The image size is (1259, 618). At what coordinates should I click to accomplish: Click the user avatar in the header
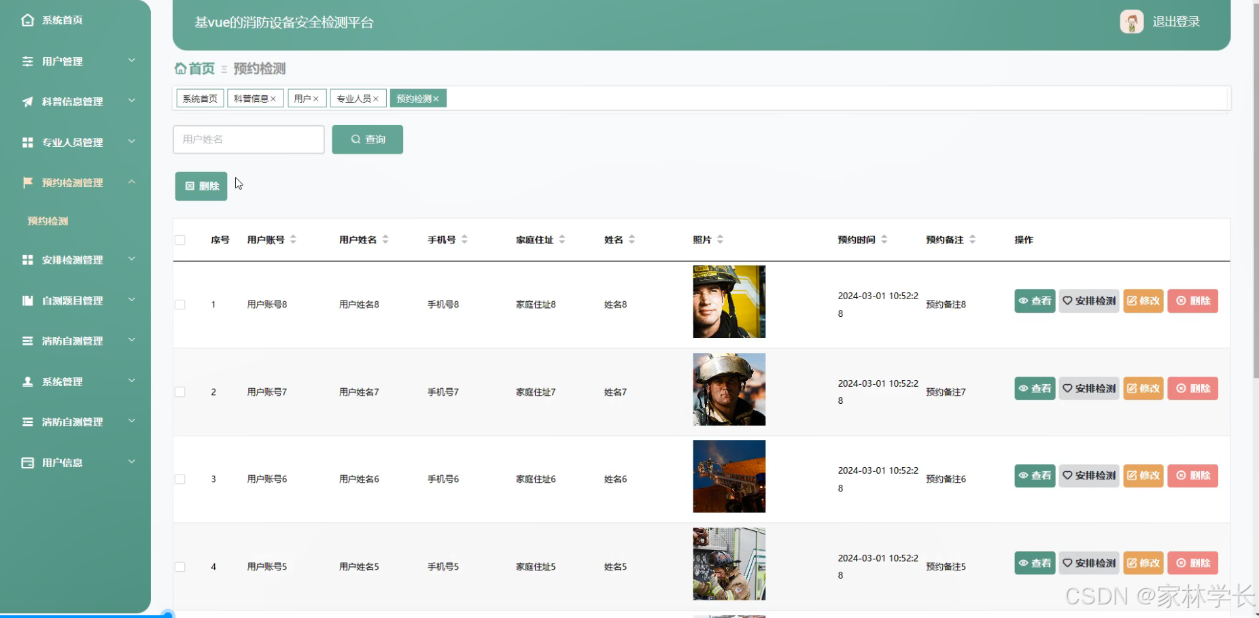(x=1132, y=22)
